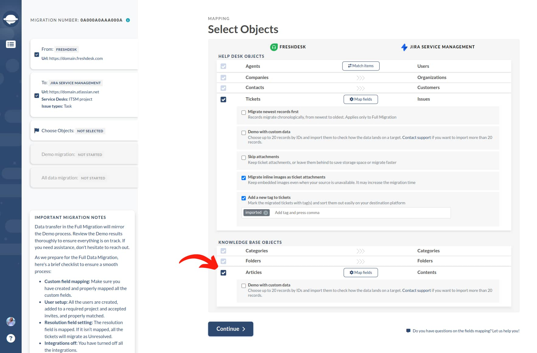Select the From Freshdesk step card
The image size is (537, 353).
84,54
